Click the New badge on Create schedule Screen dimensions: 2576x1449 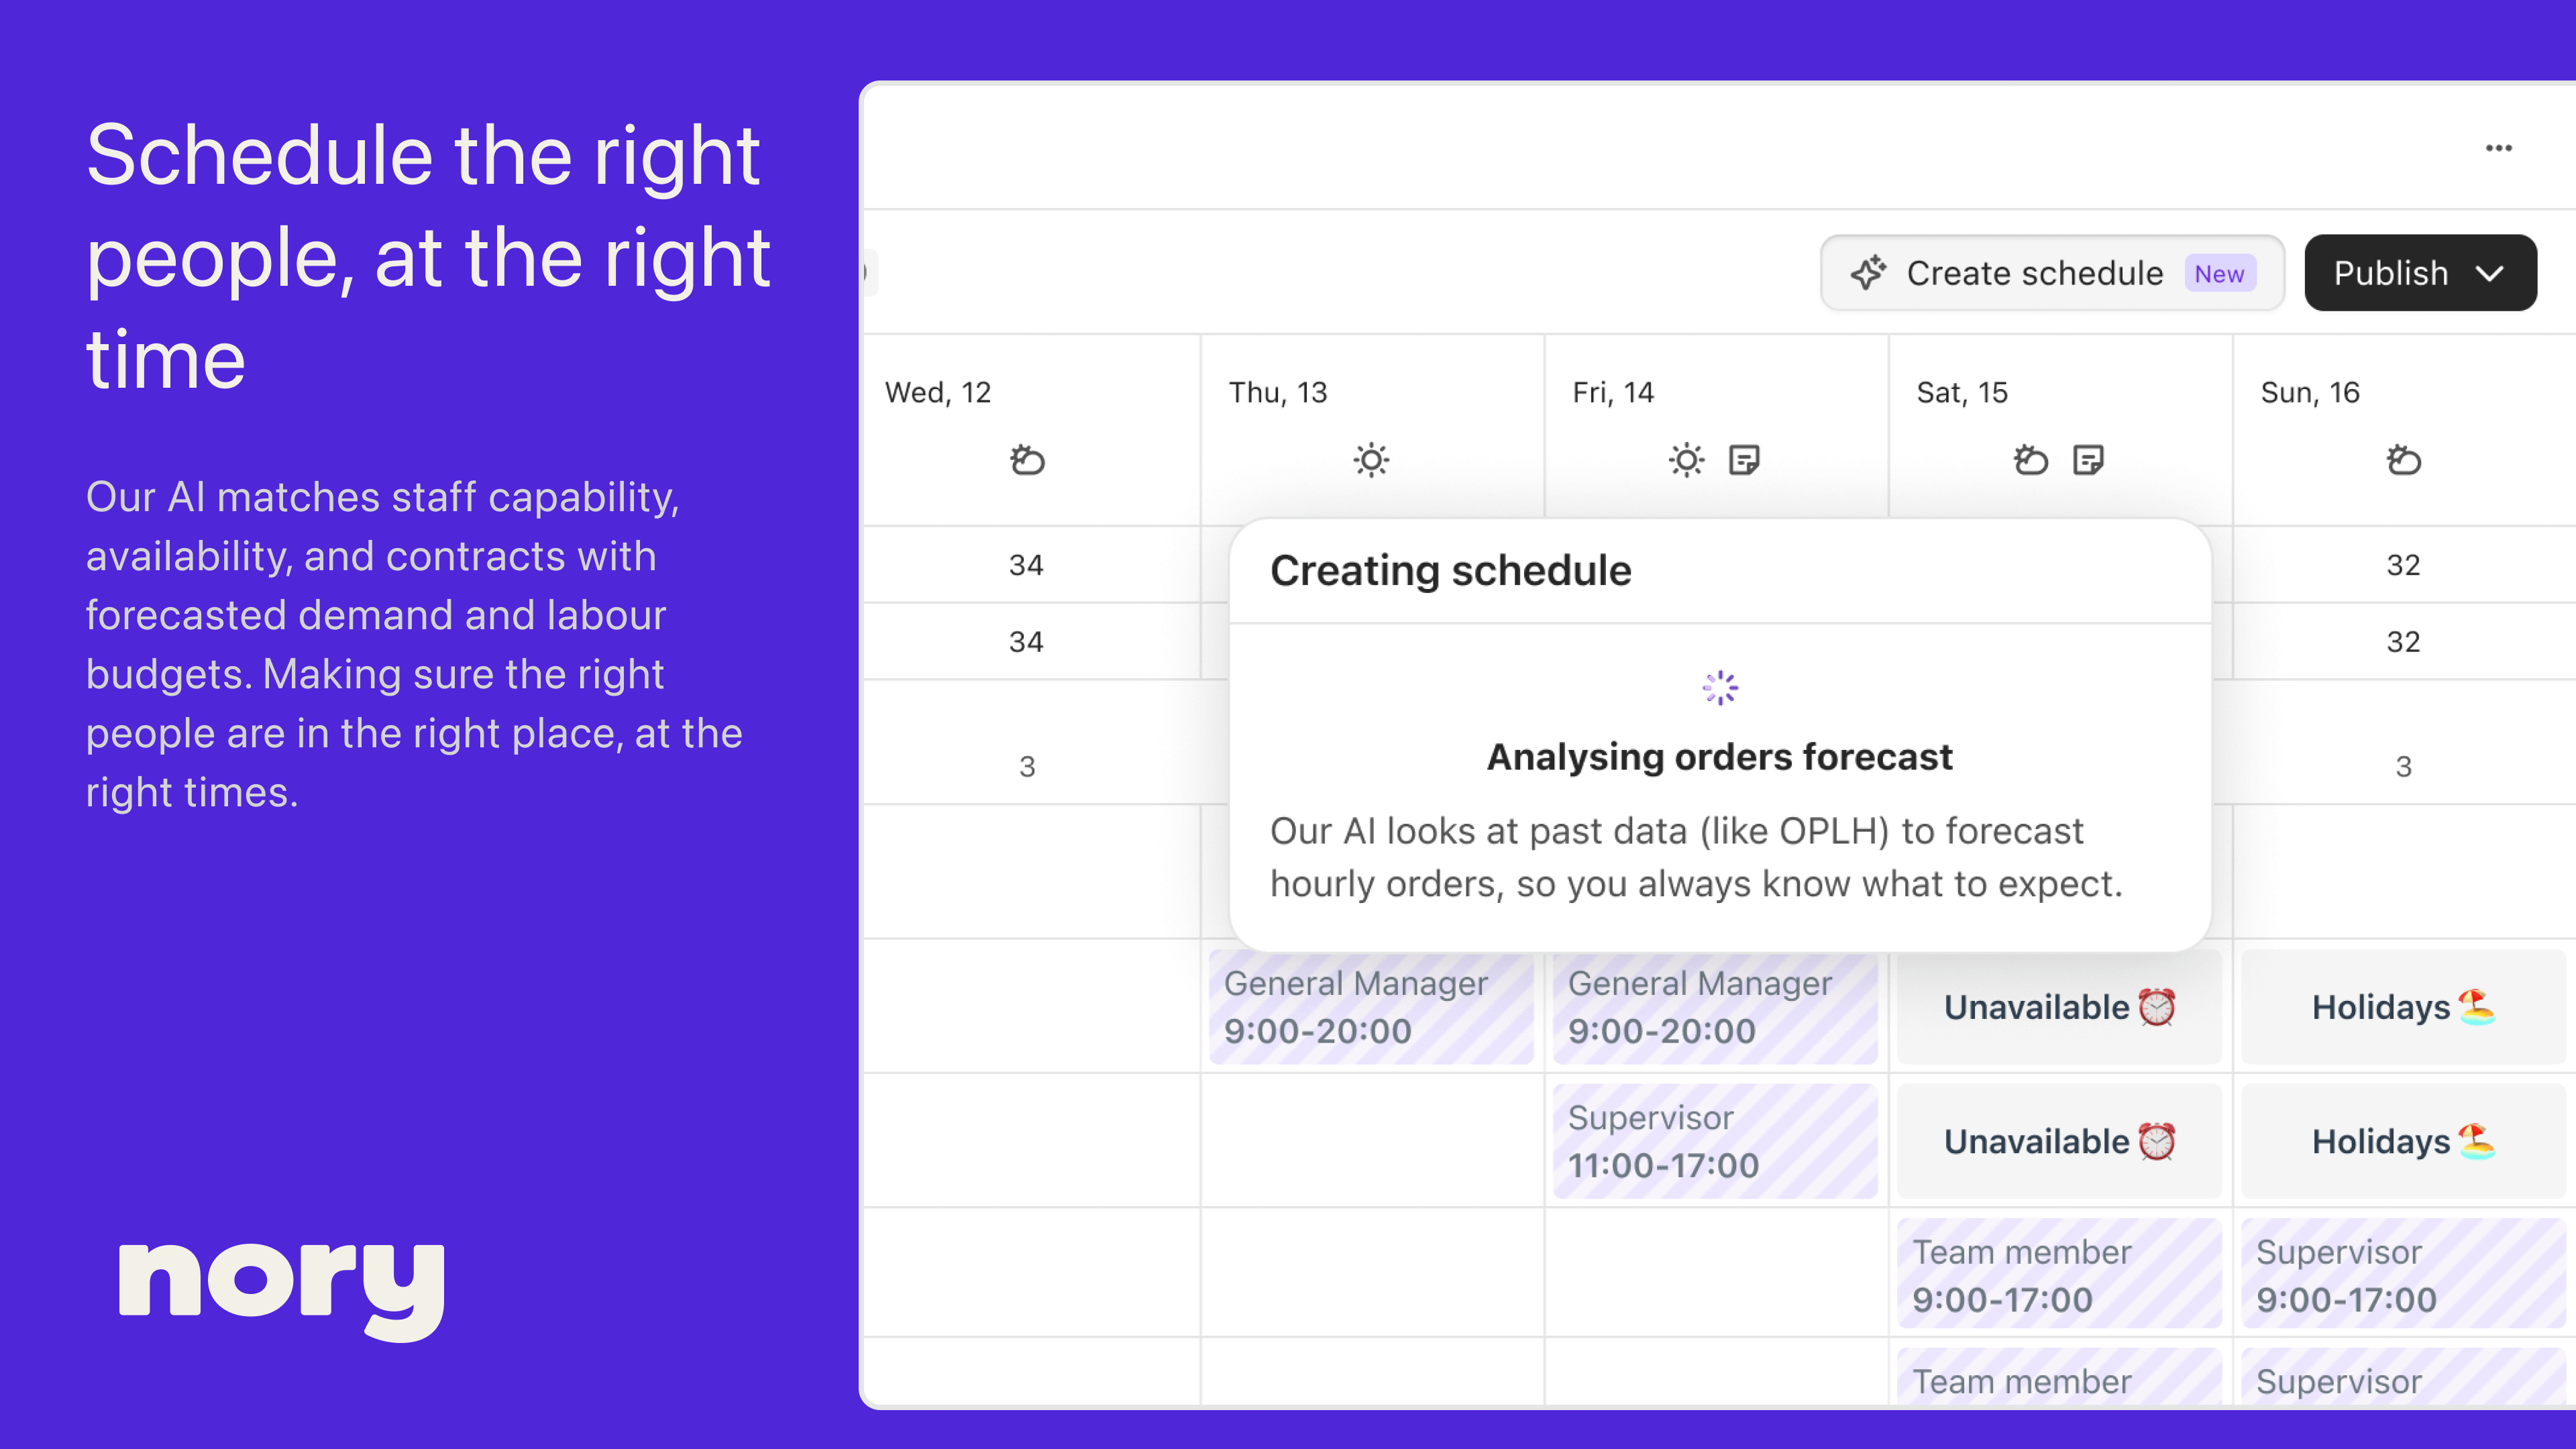(2219, 273)
